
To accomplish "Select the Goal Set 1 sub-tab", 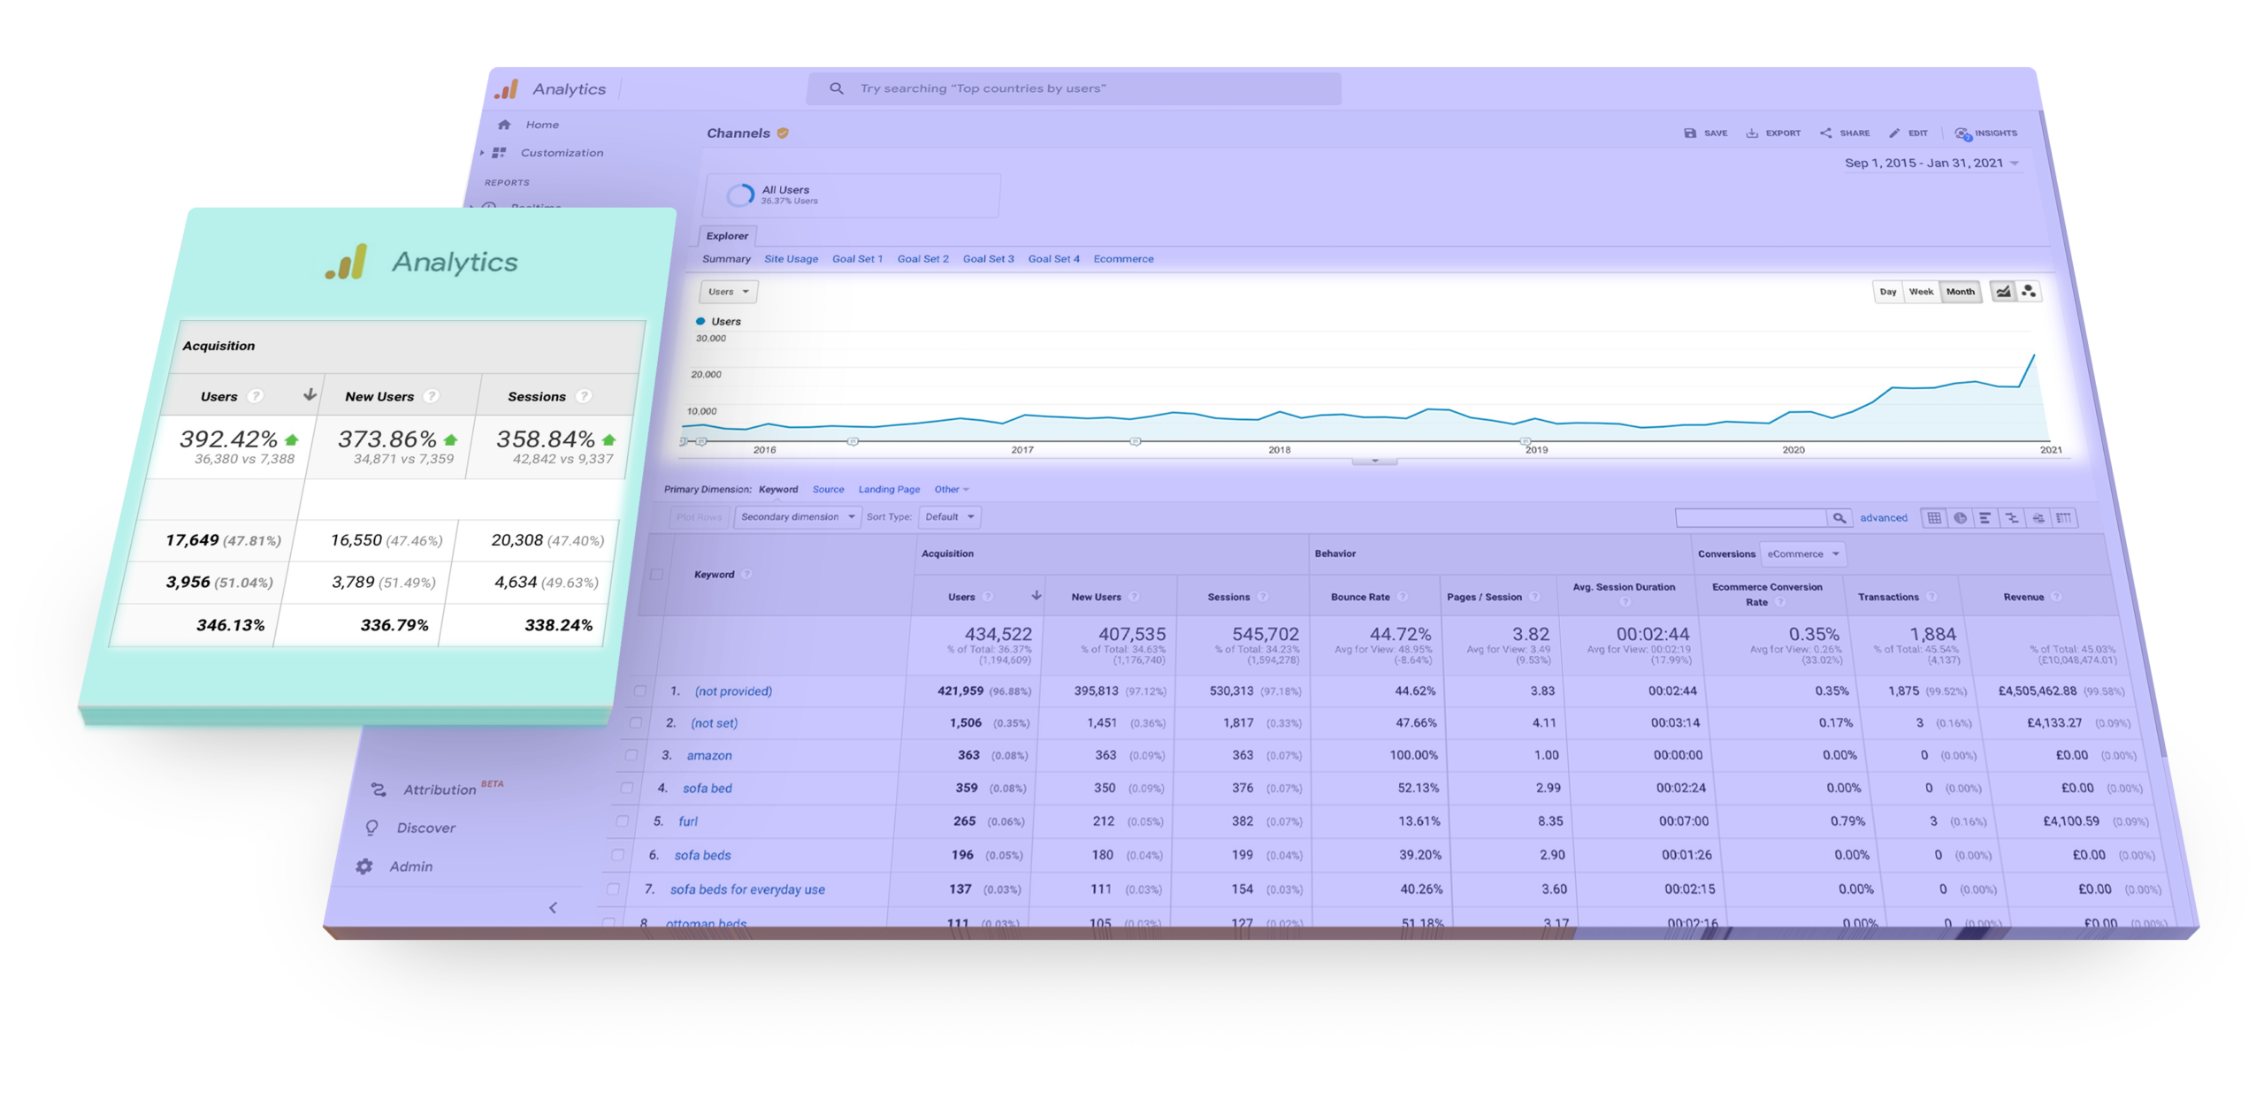I will click(857, 259).
